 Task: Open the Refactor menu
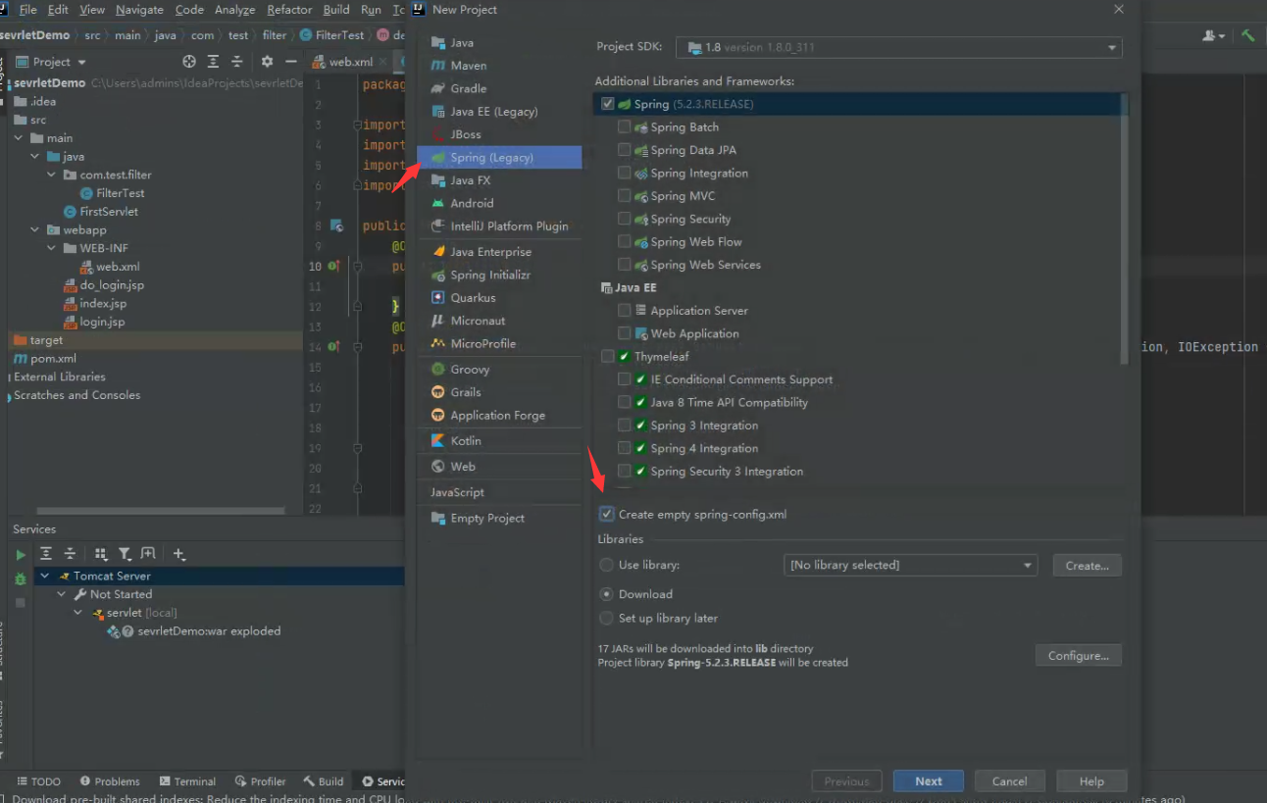(289, 10)
